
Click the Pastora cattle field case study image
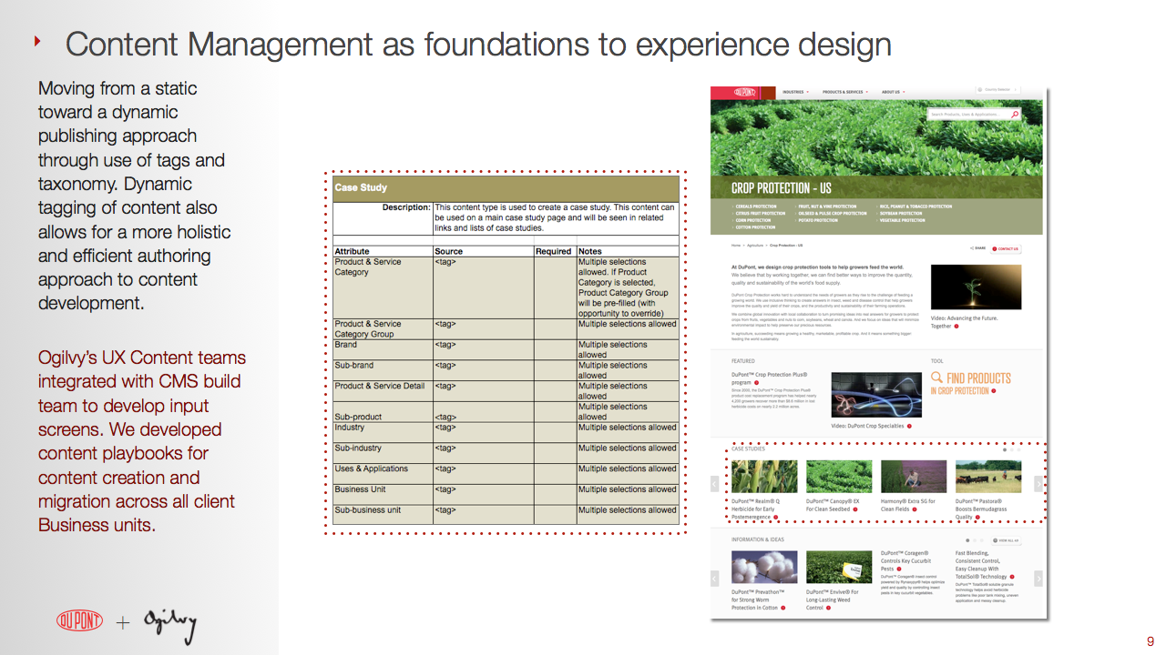(x=988, y=477)
